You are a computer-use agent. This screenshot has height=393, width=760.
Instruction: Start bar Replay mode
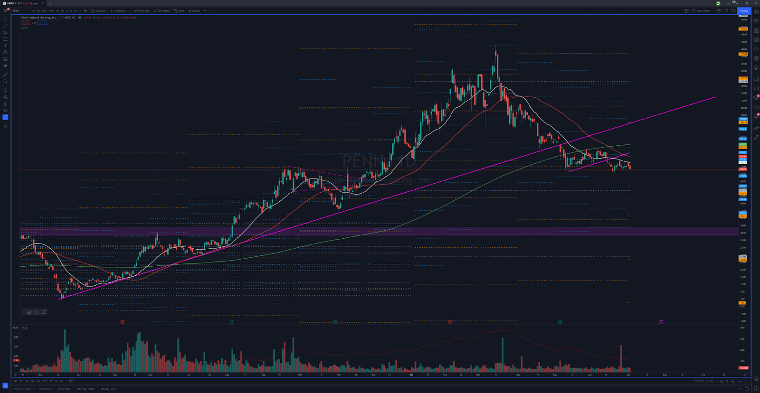coord(194,10)
